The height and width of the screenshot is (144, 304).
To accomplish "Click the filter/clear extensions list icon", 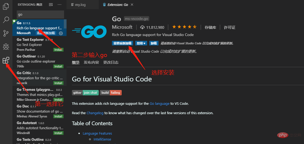I will pyautogui.click(x=51, y=5).
